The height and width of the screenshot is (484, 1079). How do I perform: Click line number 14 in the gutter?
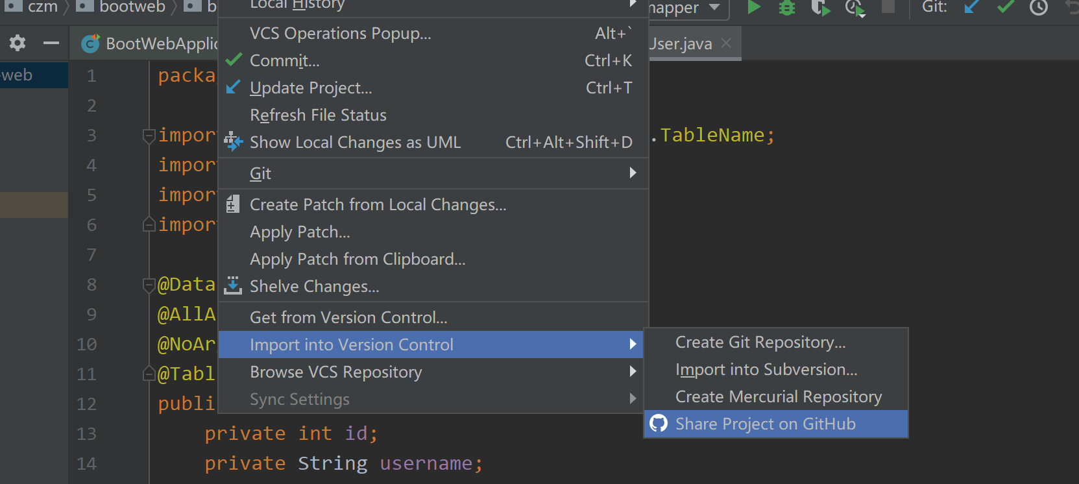click(86, 463)
